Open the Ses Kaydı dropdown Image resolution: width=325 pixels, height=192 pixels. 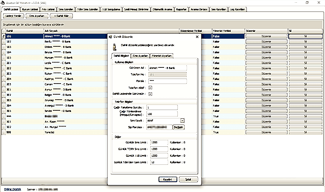click(x=182, y=120)
